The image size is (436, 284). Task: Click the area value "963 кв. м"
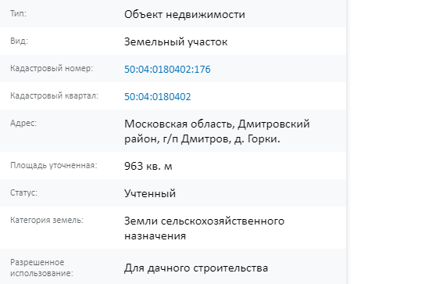148,166
